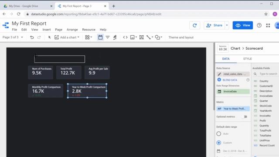Click the TotalSales field in list
The width and height of the screenshot is (279, 157).
(x=265, y=136)
